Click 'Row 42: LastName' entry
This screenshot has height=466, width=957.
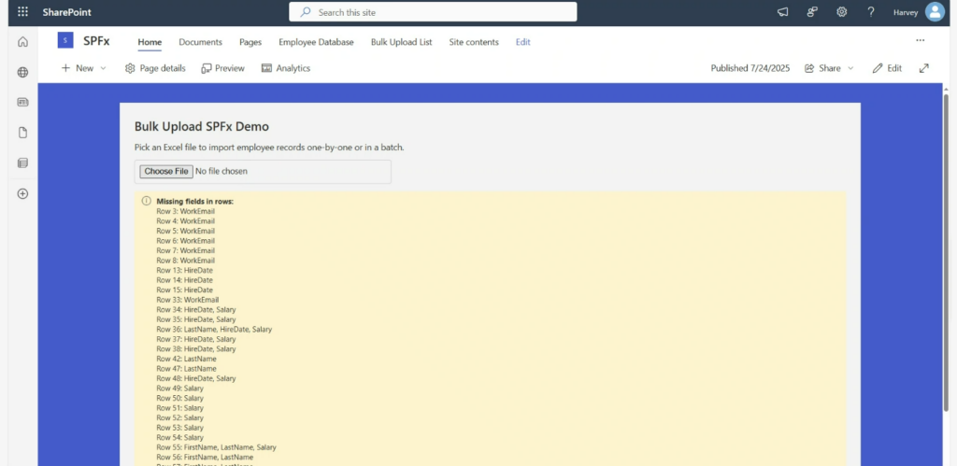click(186, 359)
